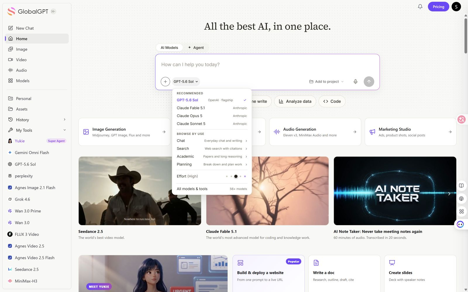This screenshot has width=468, height=292.
Task: Open the apps grid icon on right edge
Action: click(x=461, y=211)
